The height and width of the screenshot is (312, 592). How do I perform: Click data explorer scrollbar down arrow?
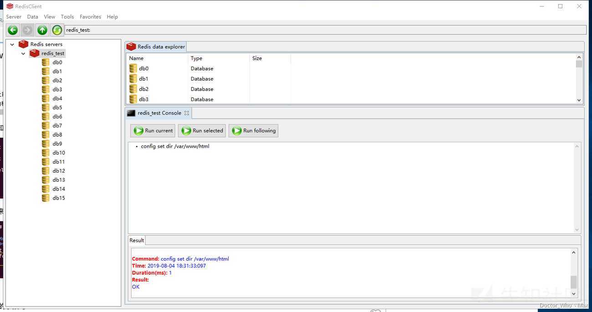click(579, 100)
